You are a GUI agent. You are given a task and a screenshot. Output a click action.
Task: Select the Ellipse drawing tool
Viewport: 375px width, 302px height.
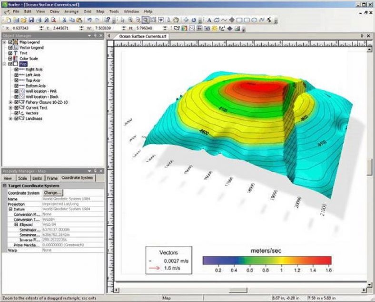254,20
